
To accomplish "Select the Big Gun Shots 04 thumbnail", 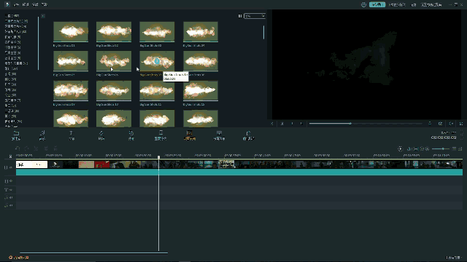I will coord(201,31).
